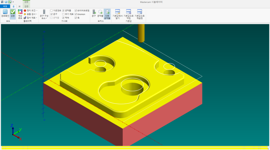Open the 파일 tab
The image size is (270, 150).
[5, 6]
